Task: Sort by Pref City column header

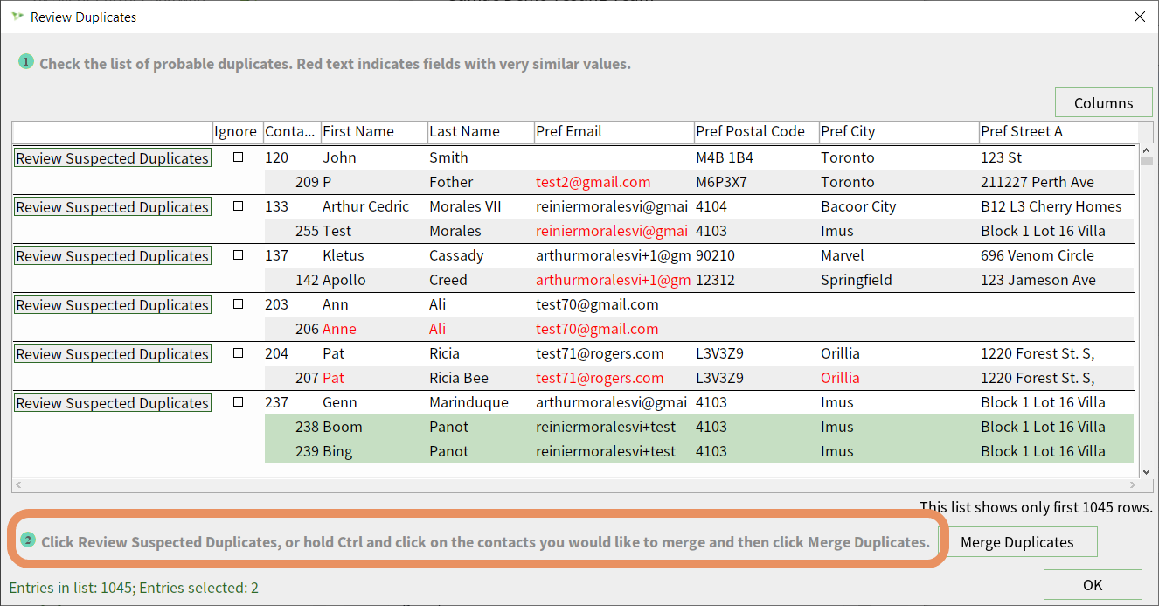Action: (899, 132)
